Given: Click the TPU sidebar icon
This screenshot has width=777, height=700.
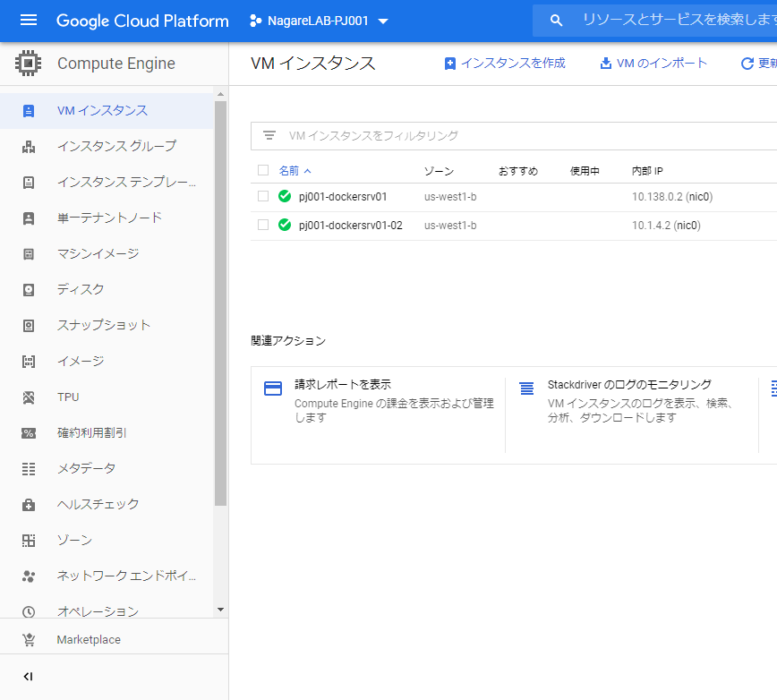Looking at the screenshot, I should point(29,397).
